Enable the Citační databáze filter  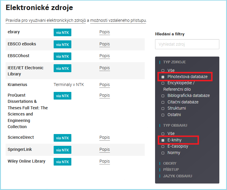163,102
